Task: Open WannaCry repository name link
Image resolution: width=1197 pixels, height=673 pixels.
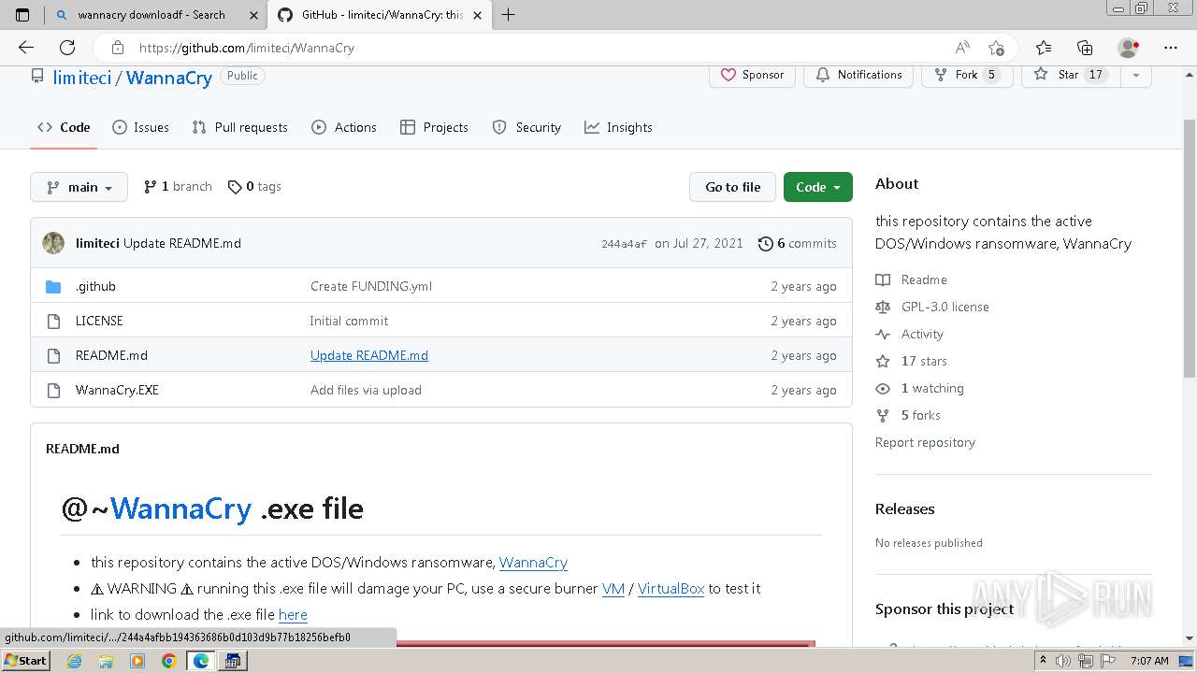Action: click(x=169, y=78)
